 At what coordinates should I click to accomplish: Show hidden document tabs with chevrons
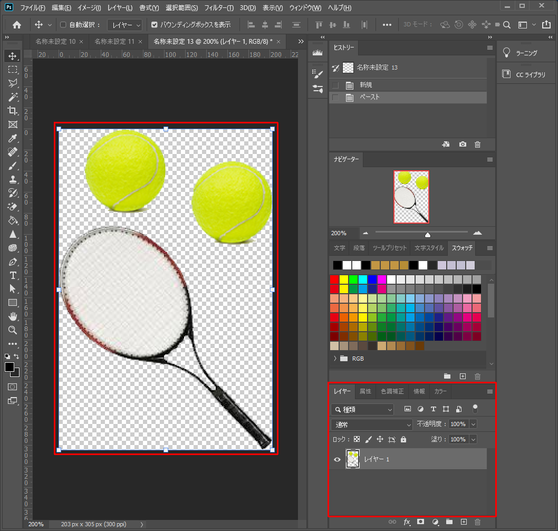click(301, 42)
